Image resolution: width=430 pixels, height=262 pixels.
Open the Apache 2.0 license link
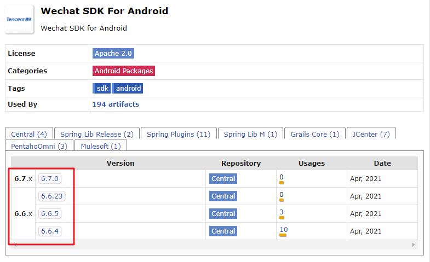point(113,54)
